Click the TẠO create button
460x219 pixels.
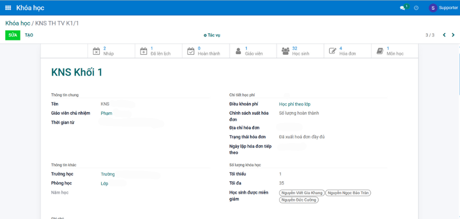tap(29, 35)
